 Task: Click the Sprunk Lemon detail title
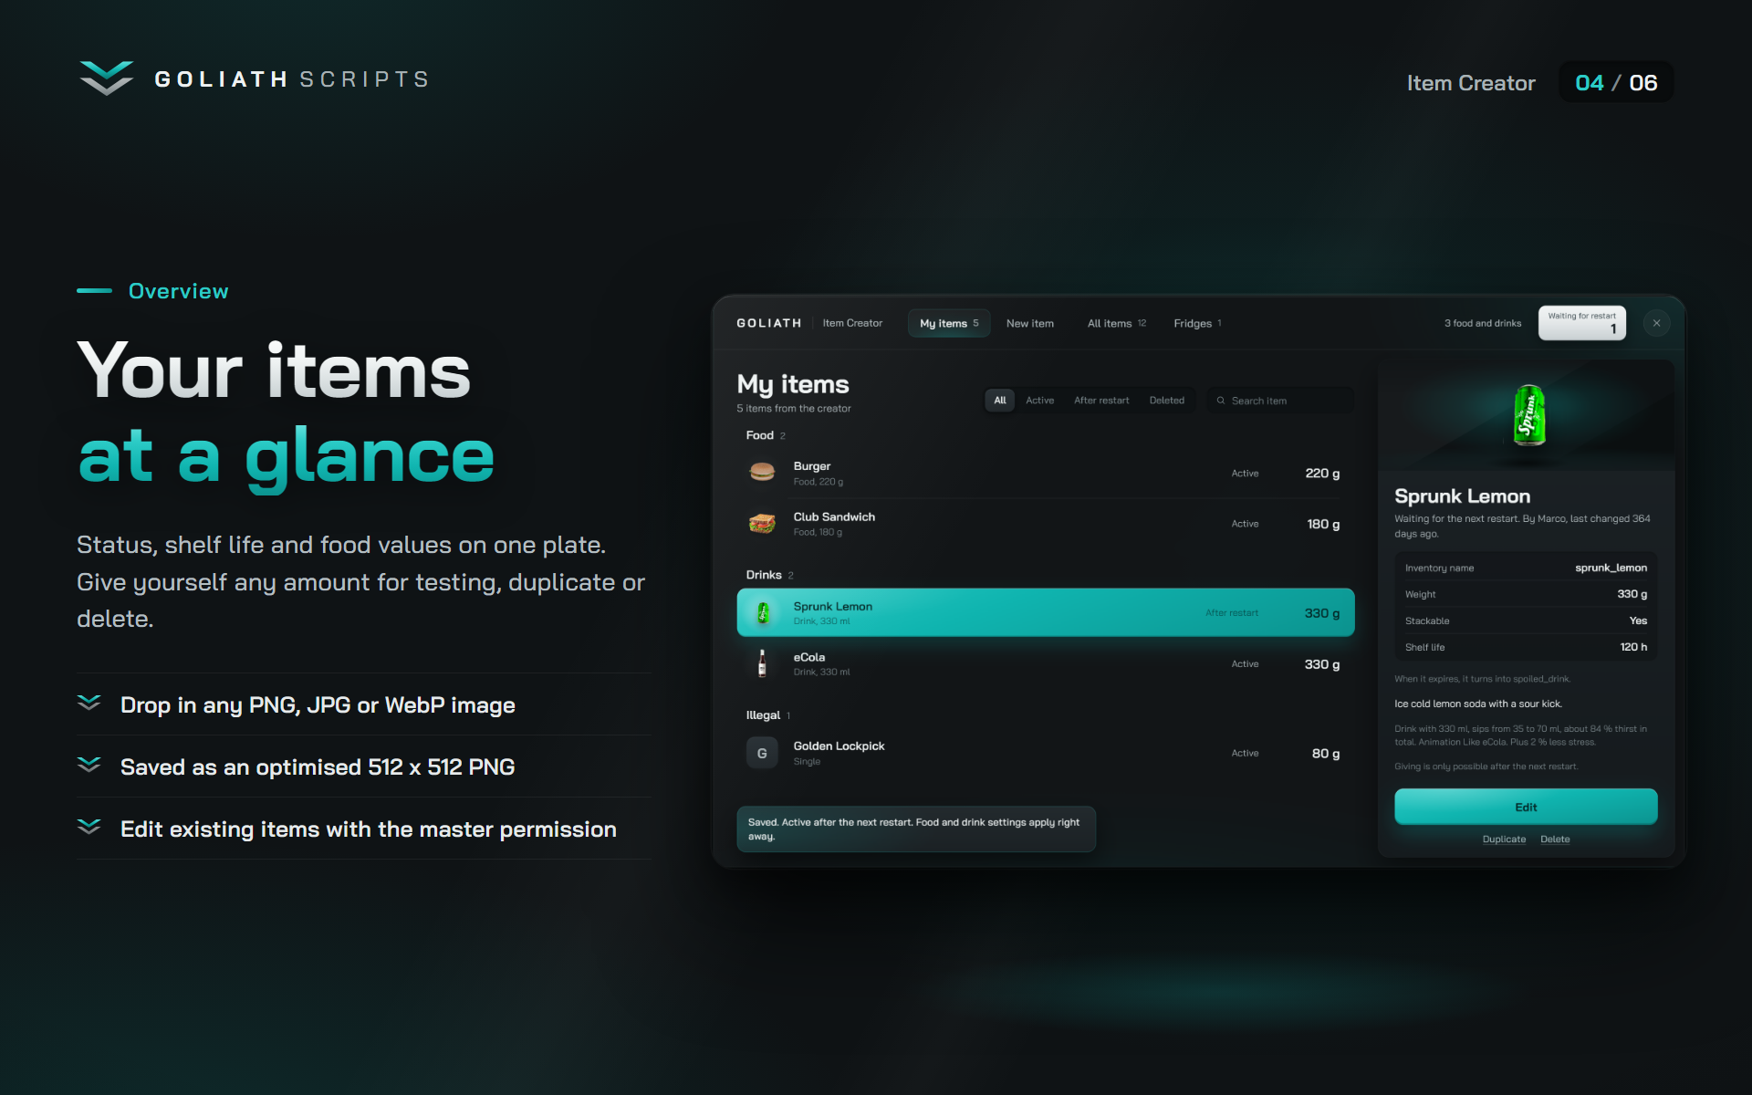tap(1462, 496)
